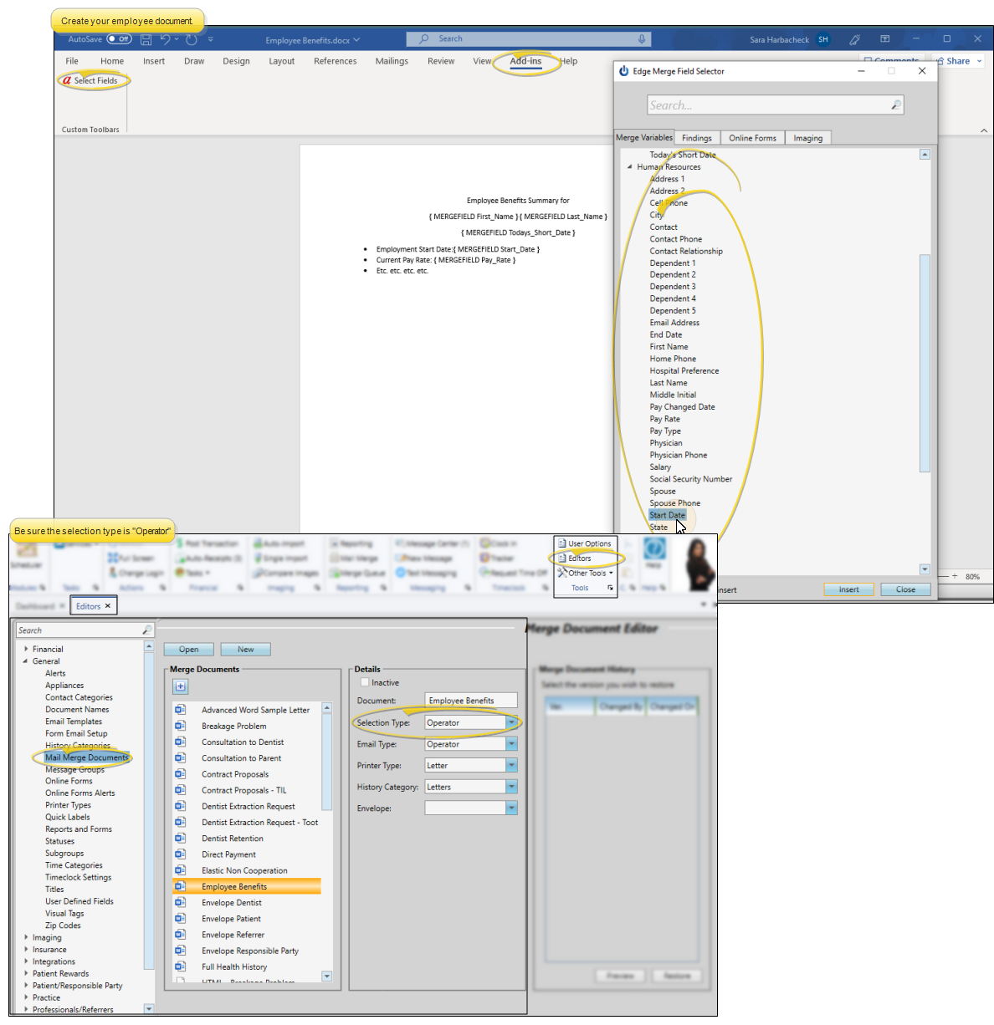The height and width of the screenshot is (1025, 994).
Task: Click the Save icon in title bar
Action: (x=146, y=39)
